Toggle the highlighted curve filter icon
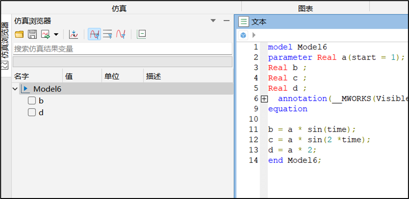 tap(94, 34)
